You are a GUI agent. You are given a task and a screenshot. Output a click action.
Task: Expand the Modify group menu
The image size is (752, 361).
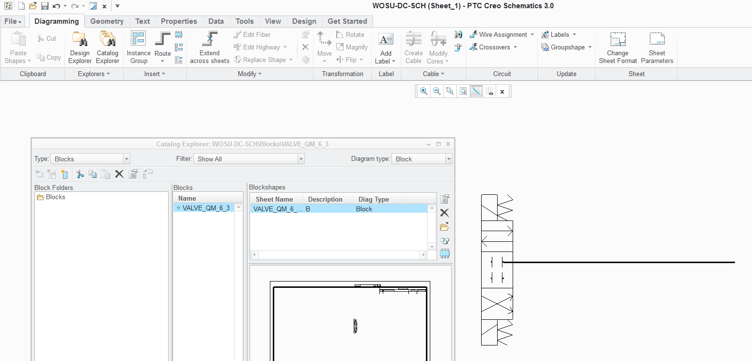point(250,74)
